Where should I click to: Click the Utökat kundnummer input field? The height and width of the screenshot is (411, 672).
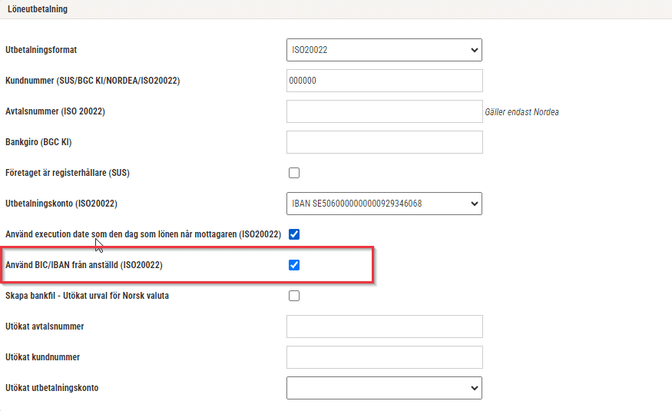[x=385, y=357]
